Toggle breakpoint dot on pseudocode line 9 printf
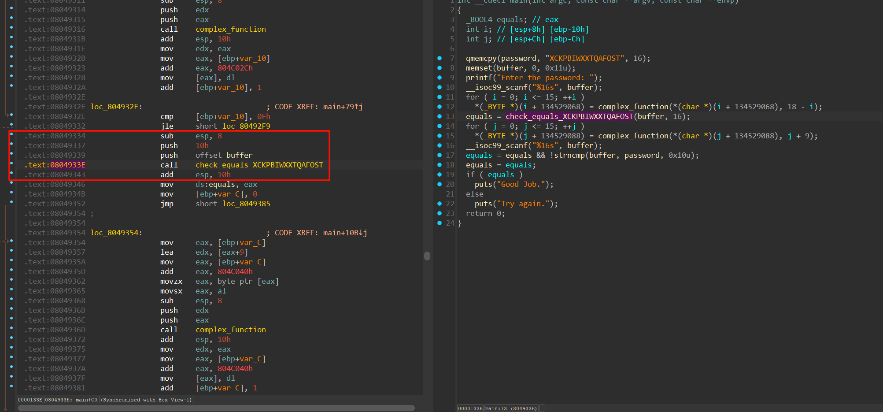 (x=440, y=78)
